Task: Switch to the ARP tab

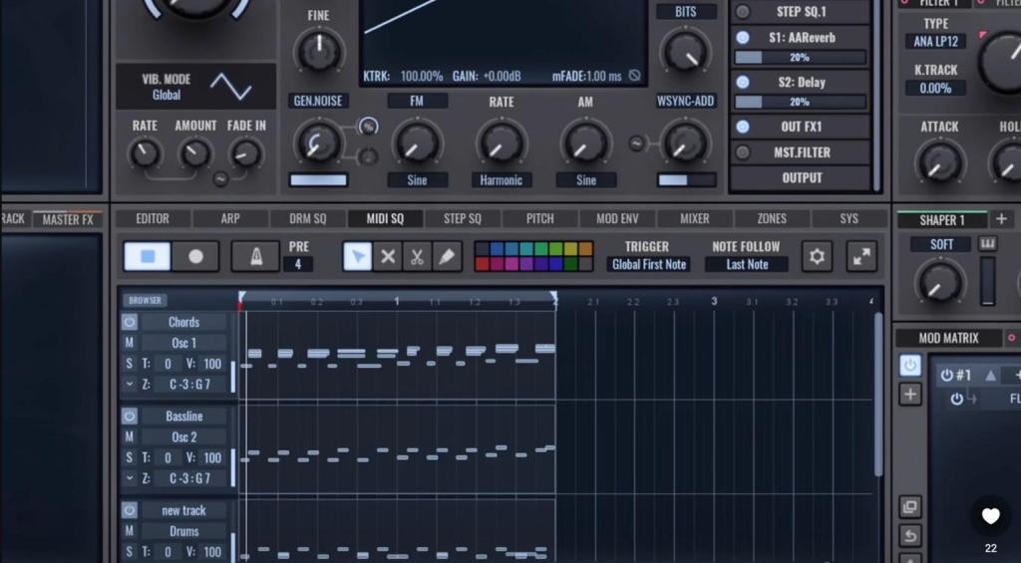Action: click(x=230, y=218)
